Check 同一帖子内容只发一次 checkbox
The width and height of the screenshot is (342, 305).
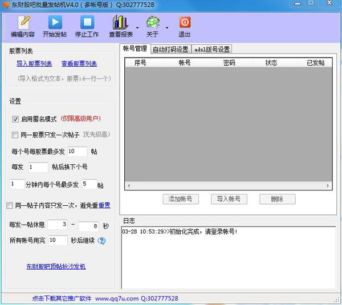10,205
